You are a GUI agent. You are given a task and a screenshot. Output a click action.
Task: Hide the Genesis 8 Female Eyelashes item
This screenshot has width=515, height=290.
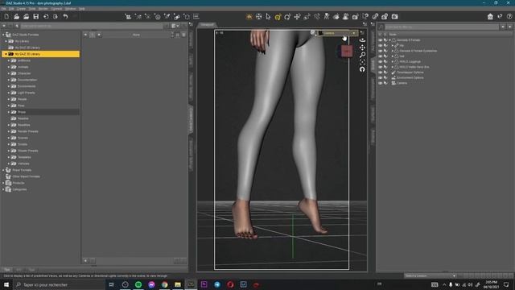(x=380, y=51)
